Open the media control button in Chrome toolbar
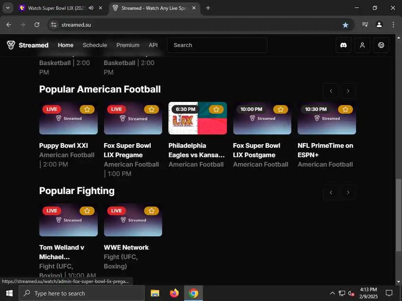 click(x=365, y=25)
